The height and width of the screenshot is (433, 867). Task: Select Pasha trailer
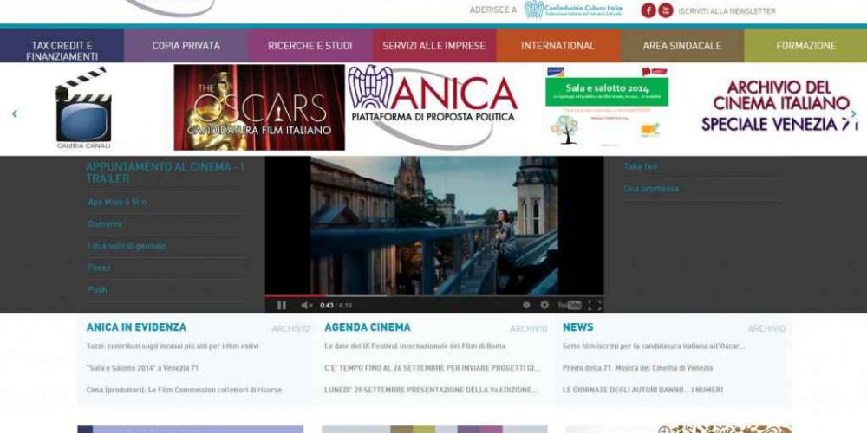pos(97,289)
